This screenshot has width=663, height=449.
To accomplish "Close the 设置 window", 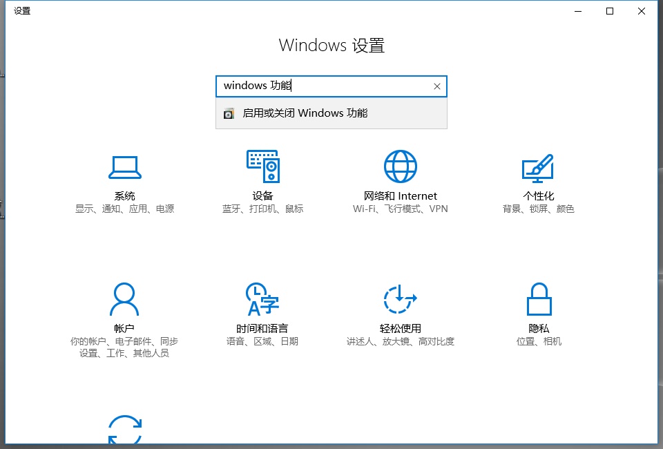I will click(x=642, y=12).
